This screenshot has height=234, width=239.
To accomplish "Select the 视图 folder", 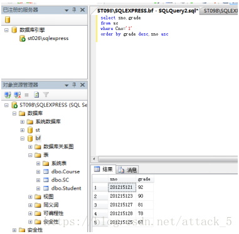I will tap(48, 196).
